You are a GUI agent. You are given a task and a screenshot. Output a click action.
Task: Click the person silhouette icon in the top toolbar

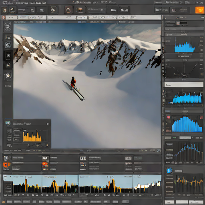click(53, 10)
